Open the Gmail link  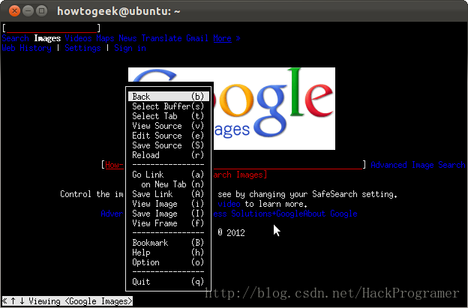197,38
